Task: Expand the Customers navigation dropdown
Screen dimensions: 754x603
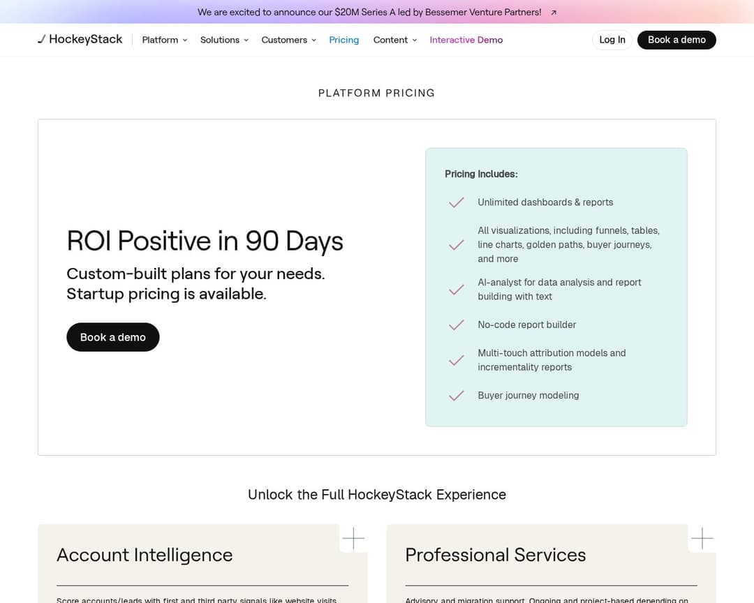Action: coord(288,40)
